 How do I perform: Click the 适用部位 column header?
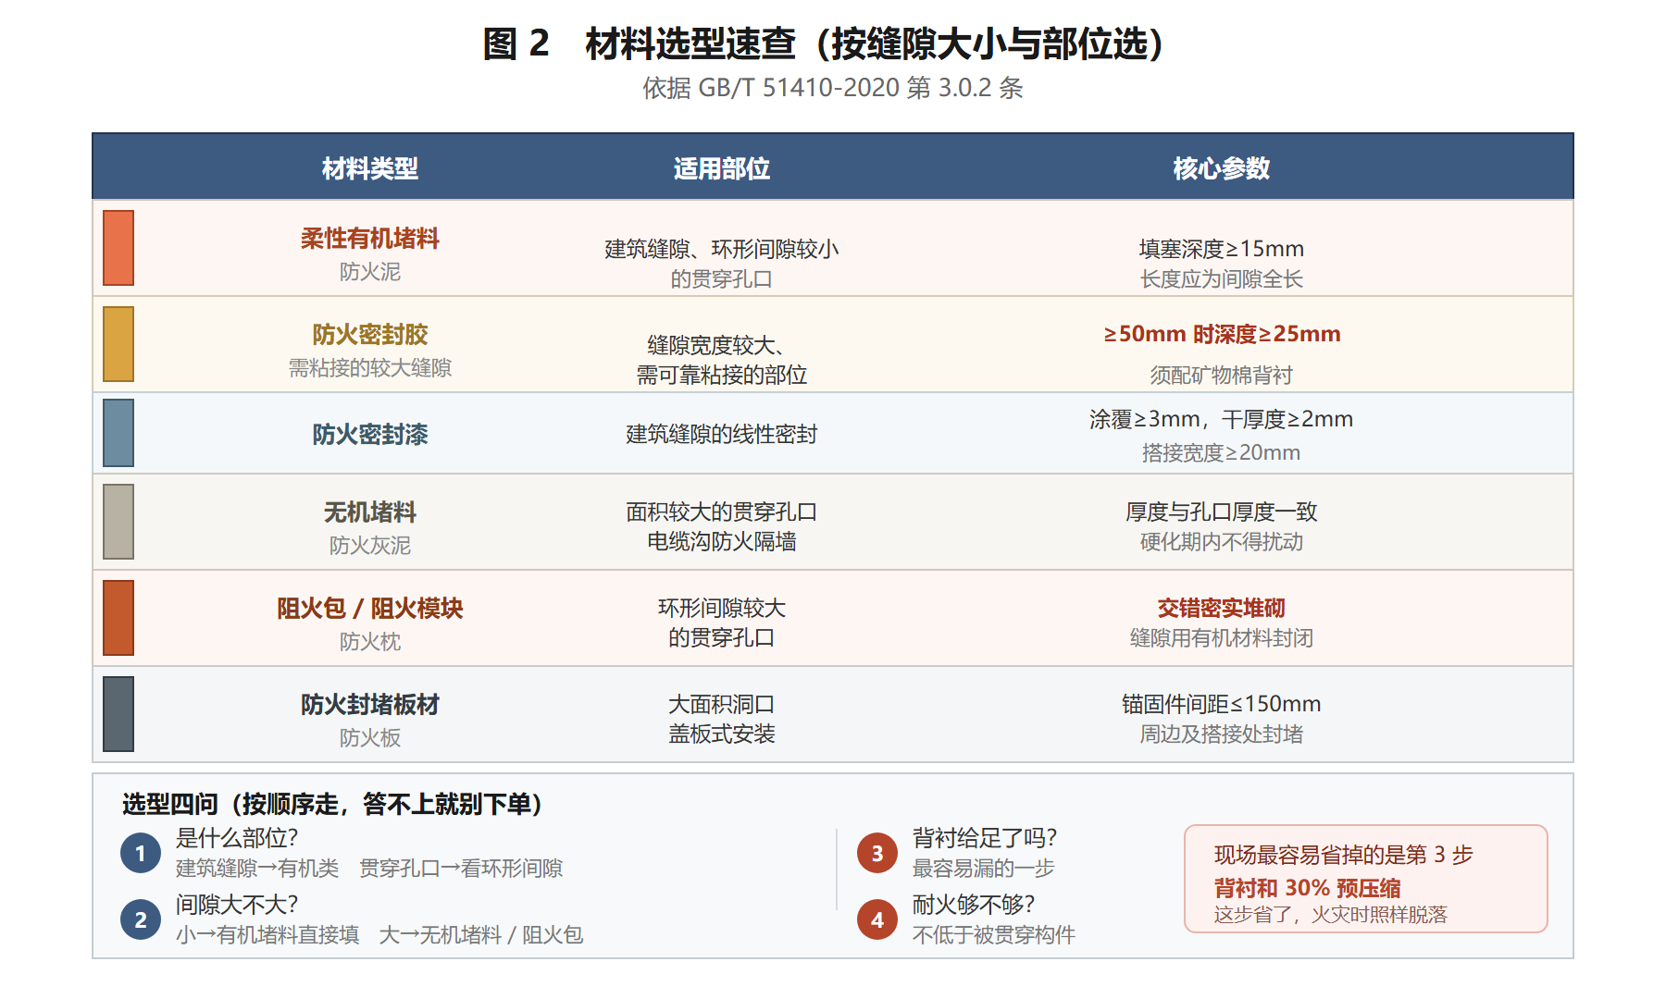(722, 168)
